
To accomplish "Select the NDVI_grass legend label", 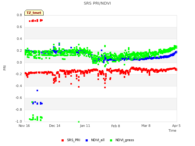I will pos(125,140).
